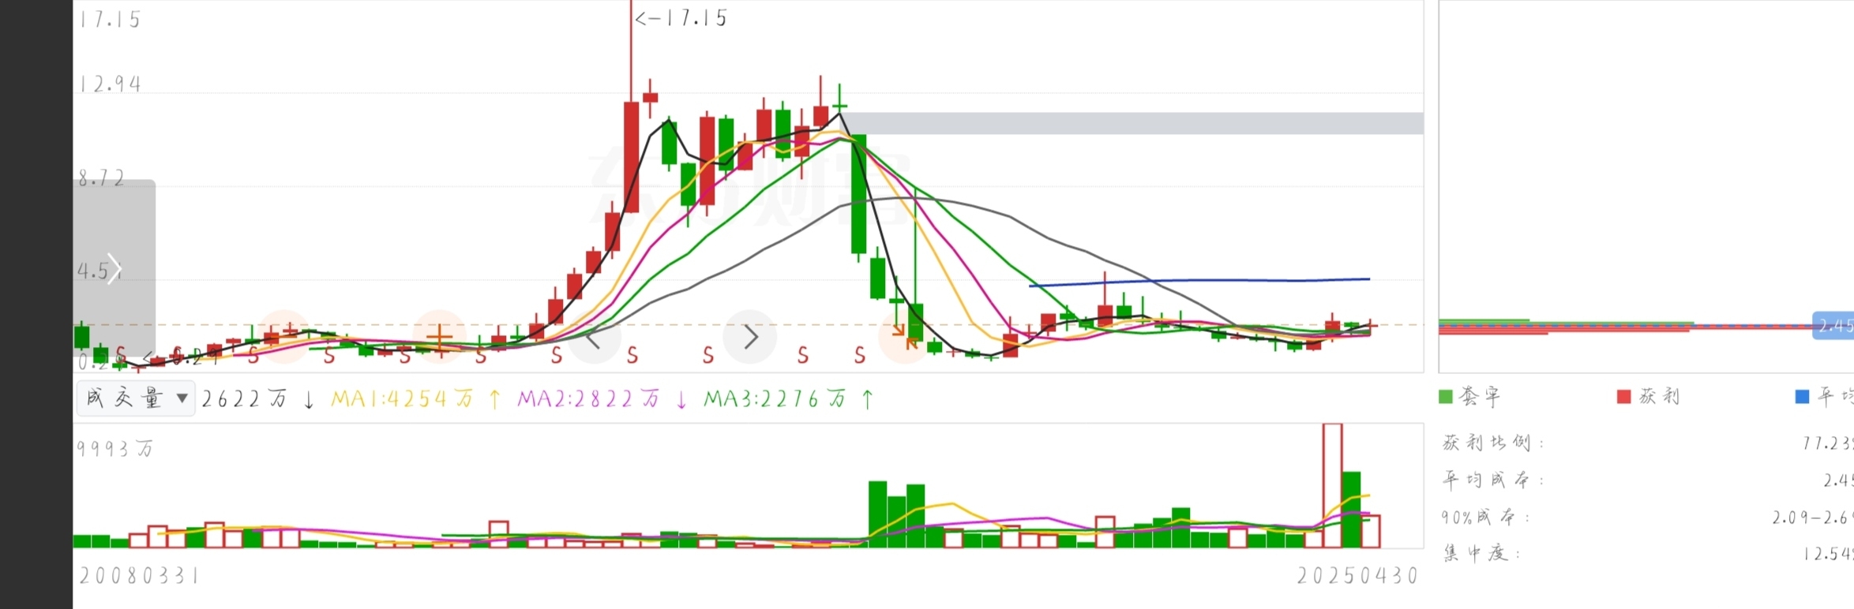Select the blue 平均 legend swatch
The width and height of the screenshot is (1854, 609).
click(1803, 397)
